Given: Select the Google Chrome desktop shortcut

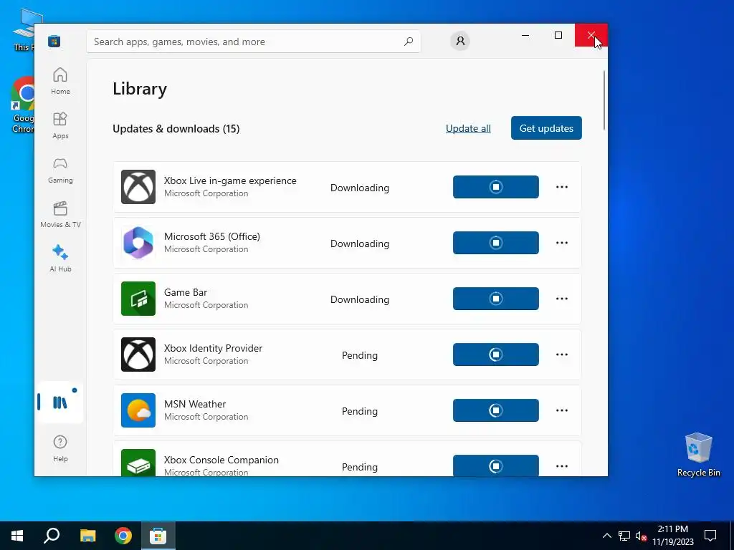Looking at the screenshot, I should (x=22, y=106).
